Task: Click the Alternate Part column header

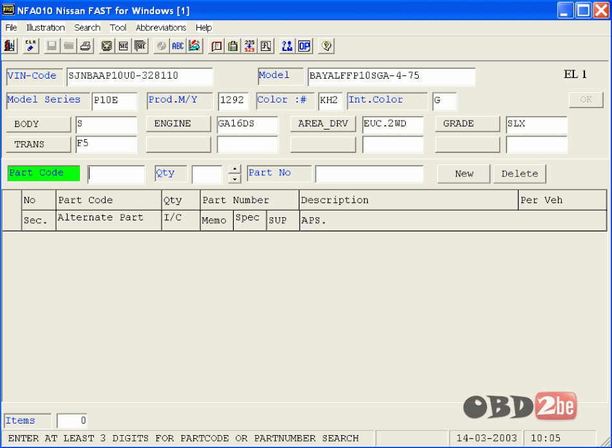Action: pos(109,220)
